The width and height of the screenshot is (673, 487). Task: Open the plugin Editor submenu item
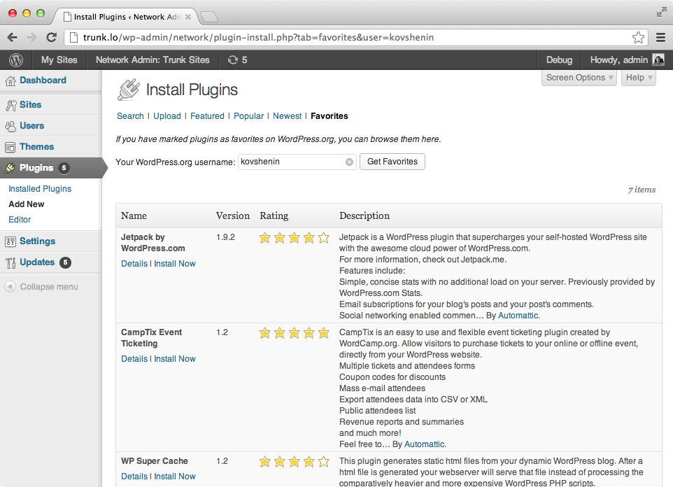coord(20,220)
